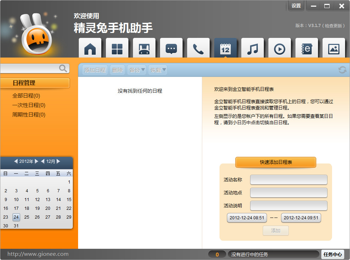
Task: Open the Home tab icon
Action: (90, 48)
